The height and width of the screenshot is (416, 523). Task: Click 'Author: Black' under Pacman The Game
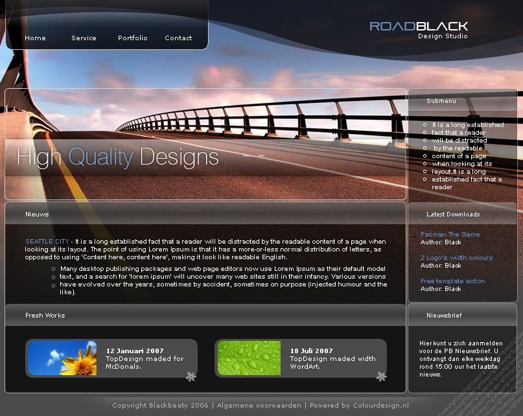click(441, 242)
